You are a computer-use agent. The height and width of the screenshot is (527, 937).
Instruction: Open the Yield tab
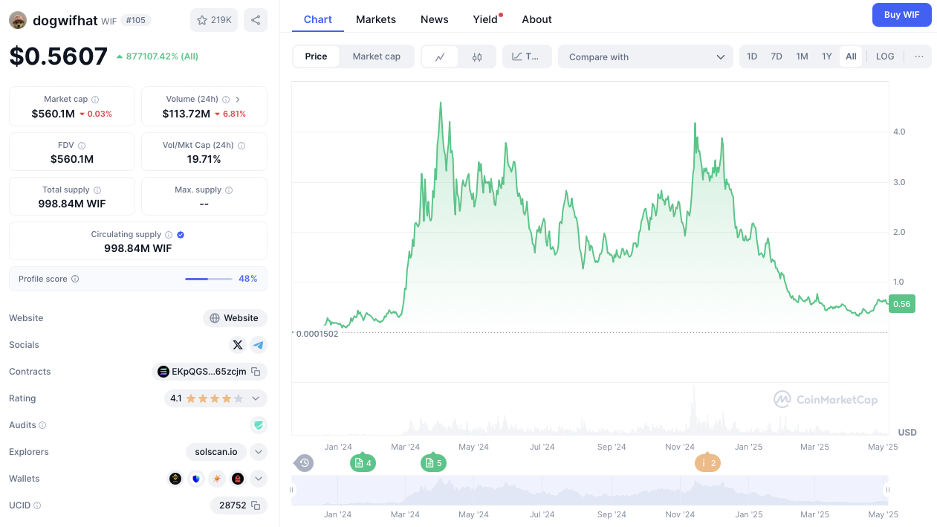(486, 19)
